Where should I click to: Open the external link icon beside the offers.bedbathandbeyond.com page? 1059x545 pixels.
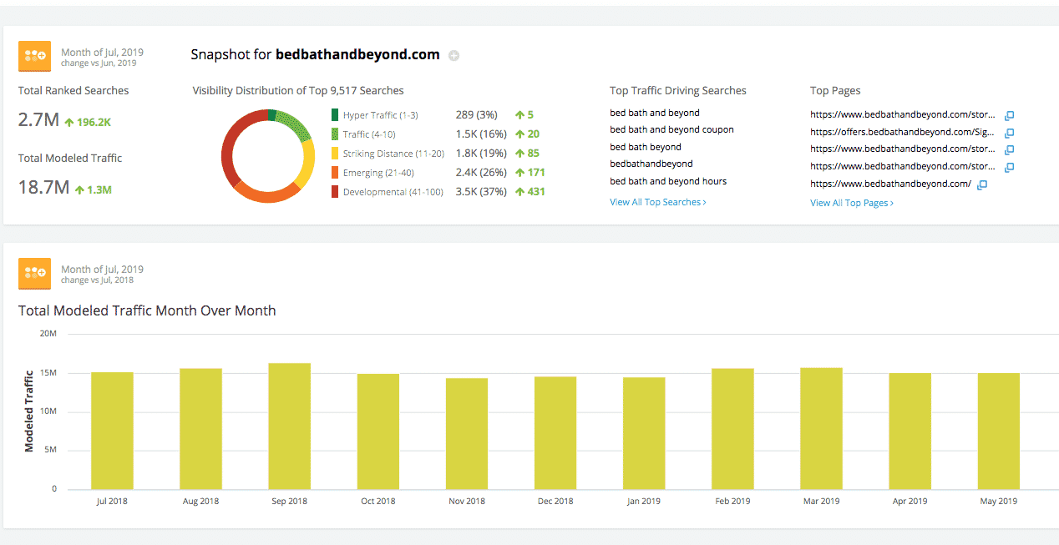pos(1009,133)
